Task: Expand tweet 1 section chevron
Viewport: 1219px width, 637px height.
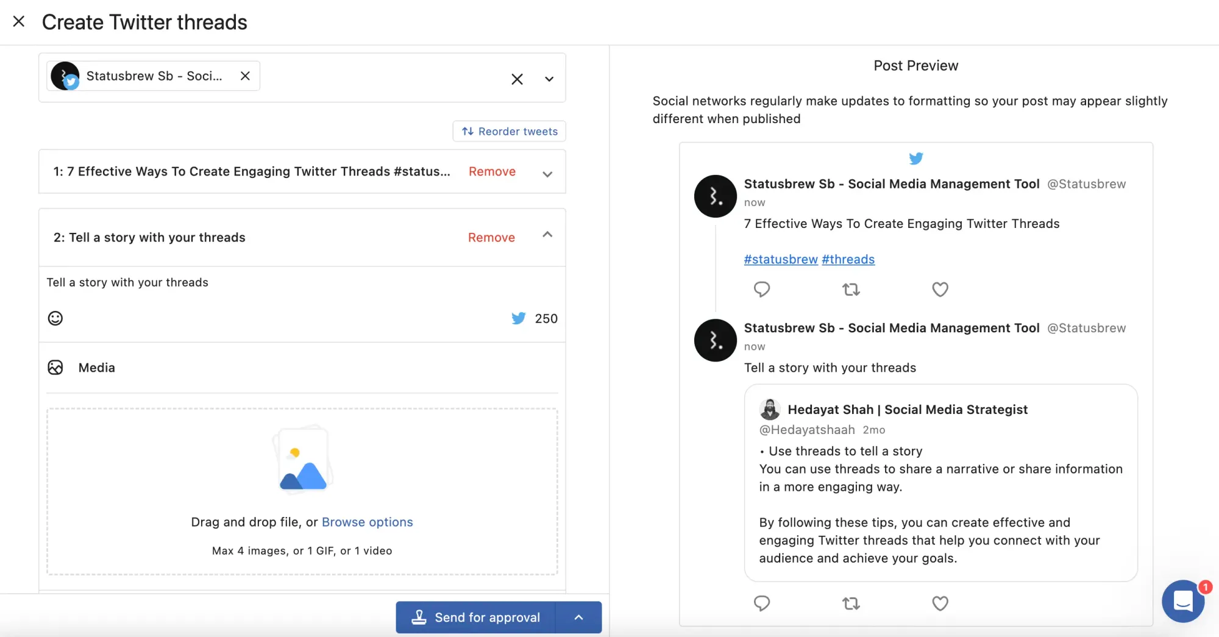Action: coord(547,174)
